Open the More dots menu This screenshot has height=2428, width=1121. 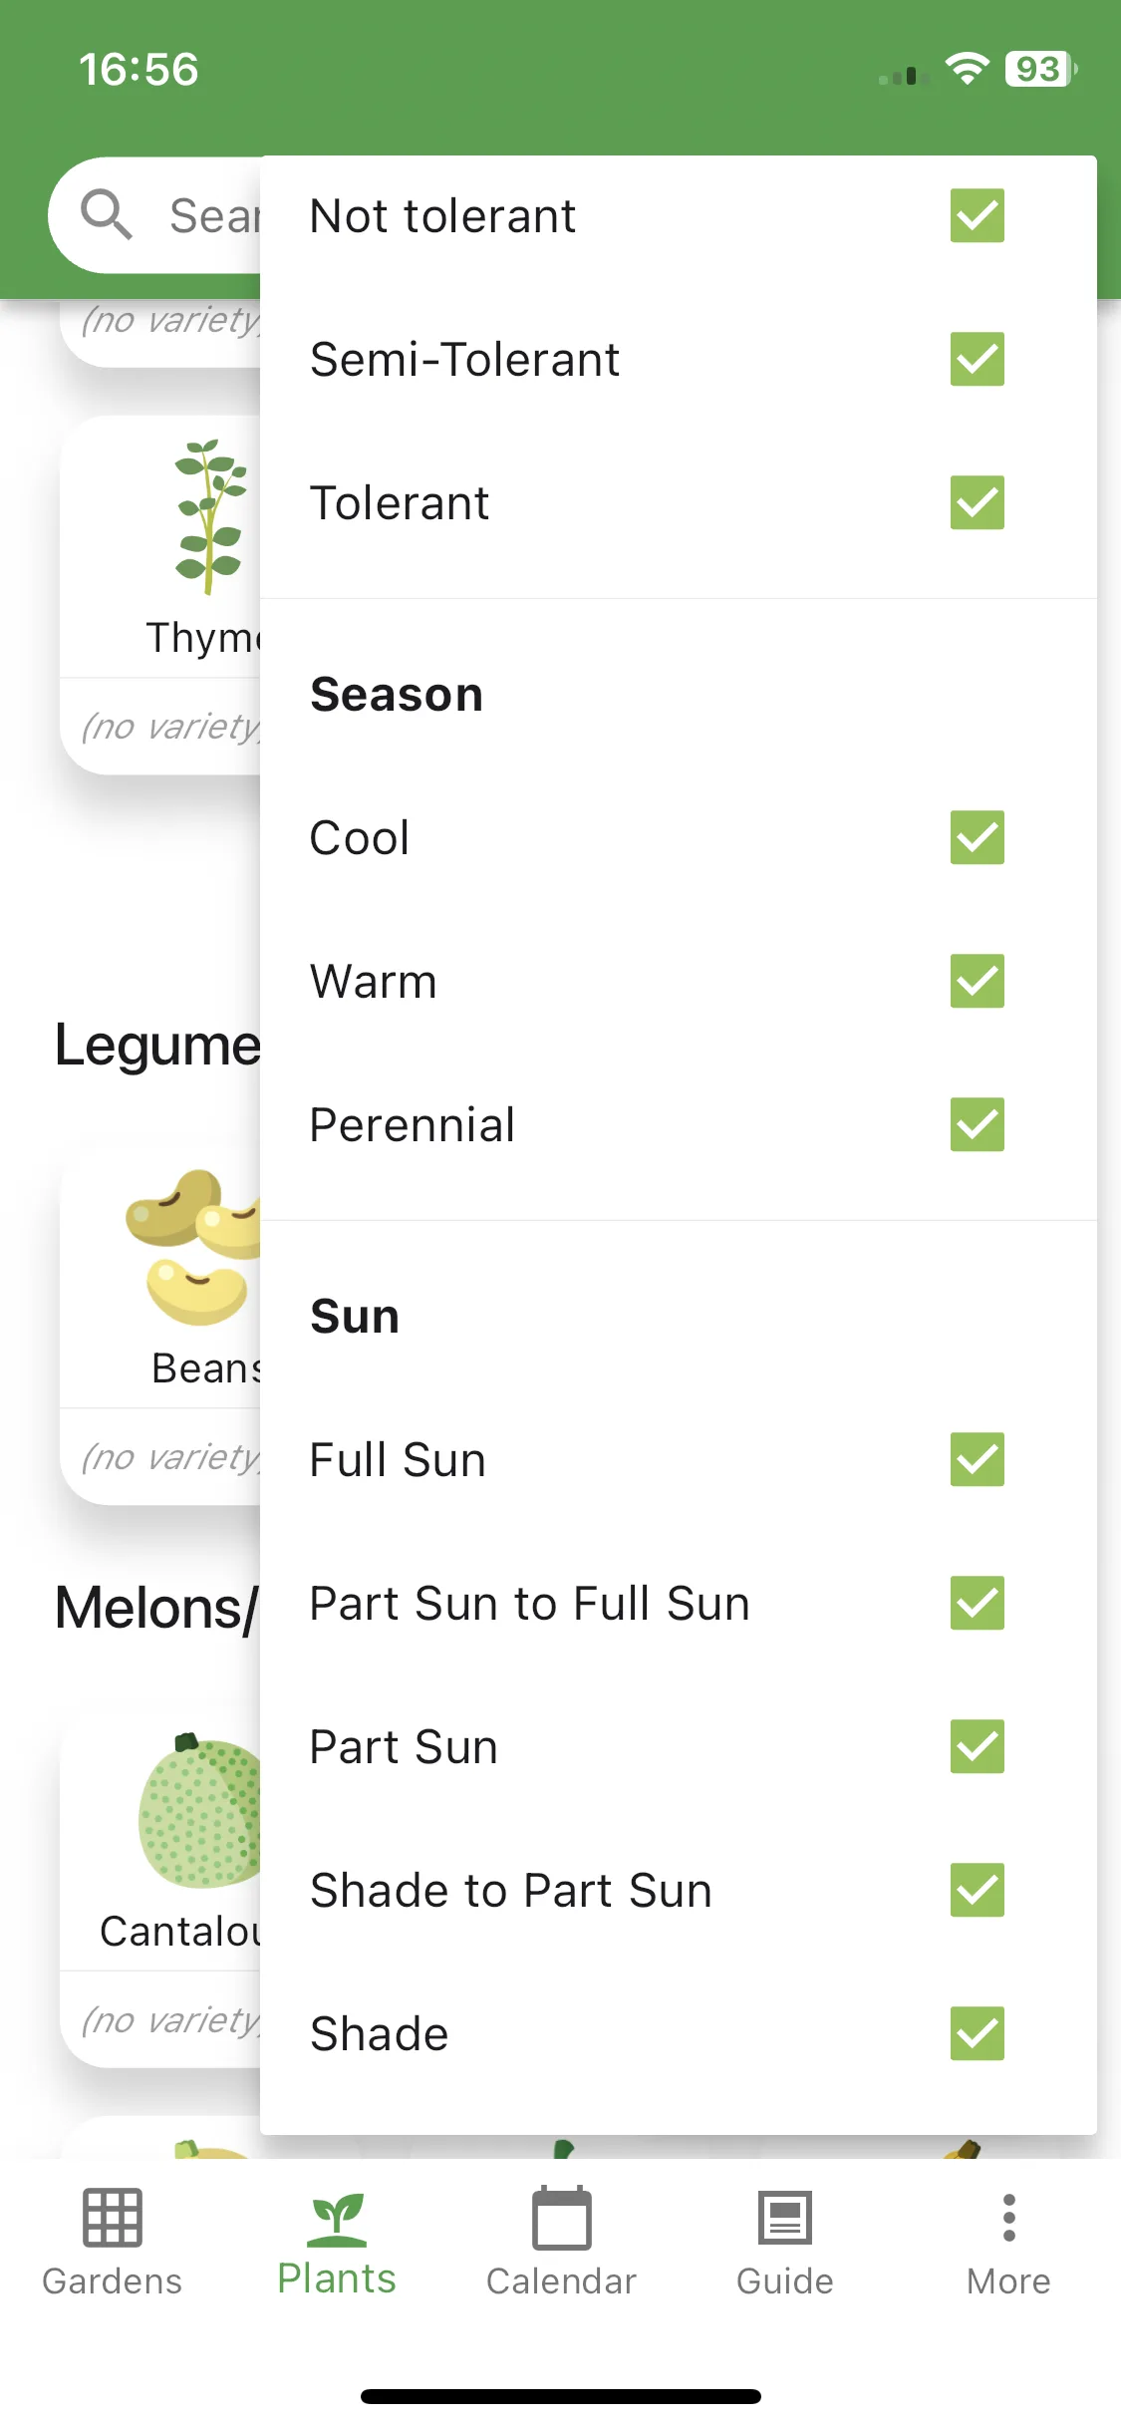click(x=1009, y=2218)
